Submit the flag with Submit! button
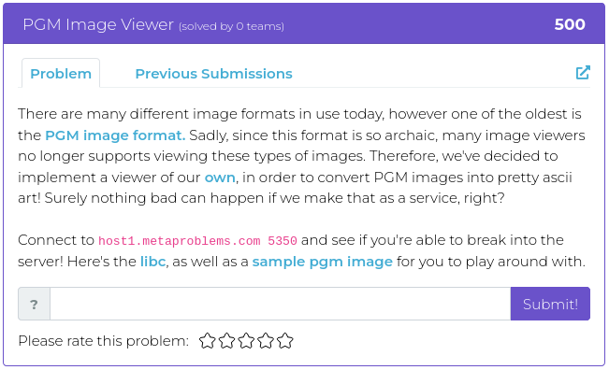Screen dimensions: 609x370 coord(550,304)
